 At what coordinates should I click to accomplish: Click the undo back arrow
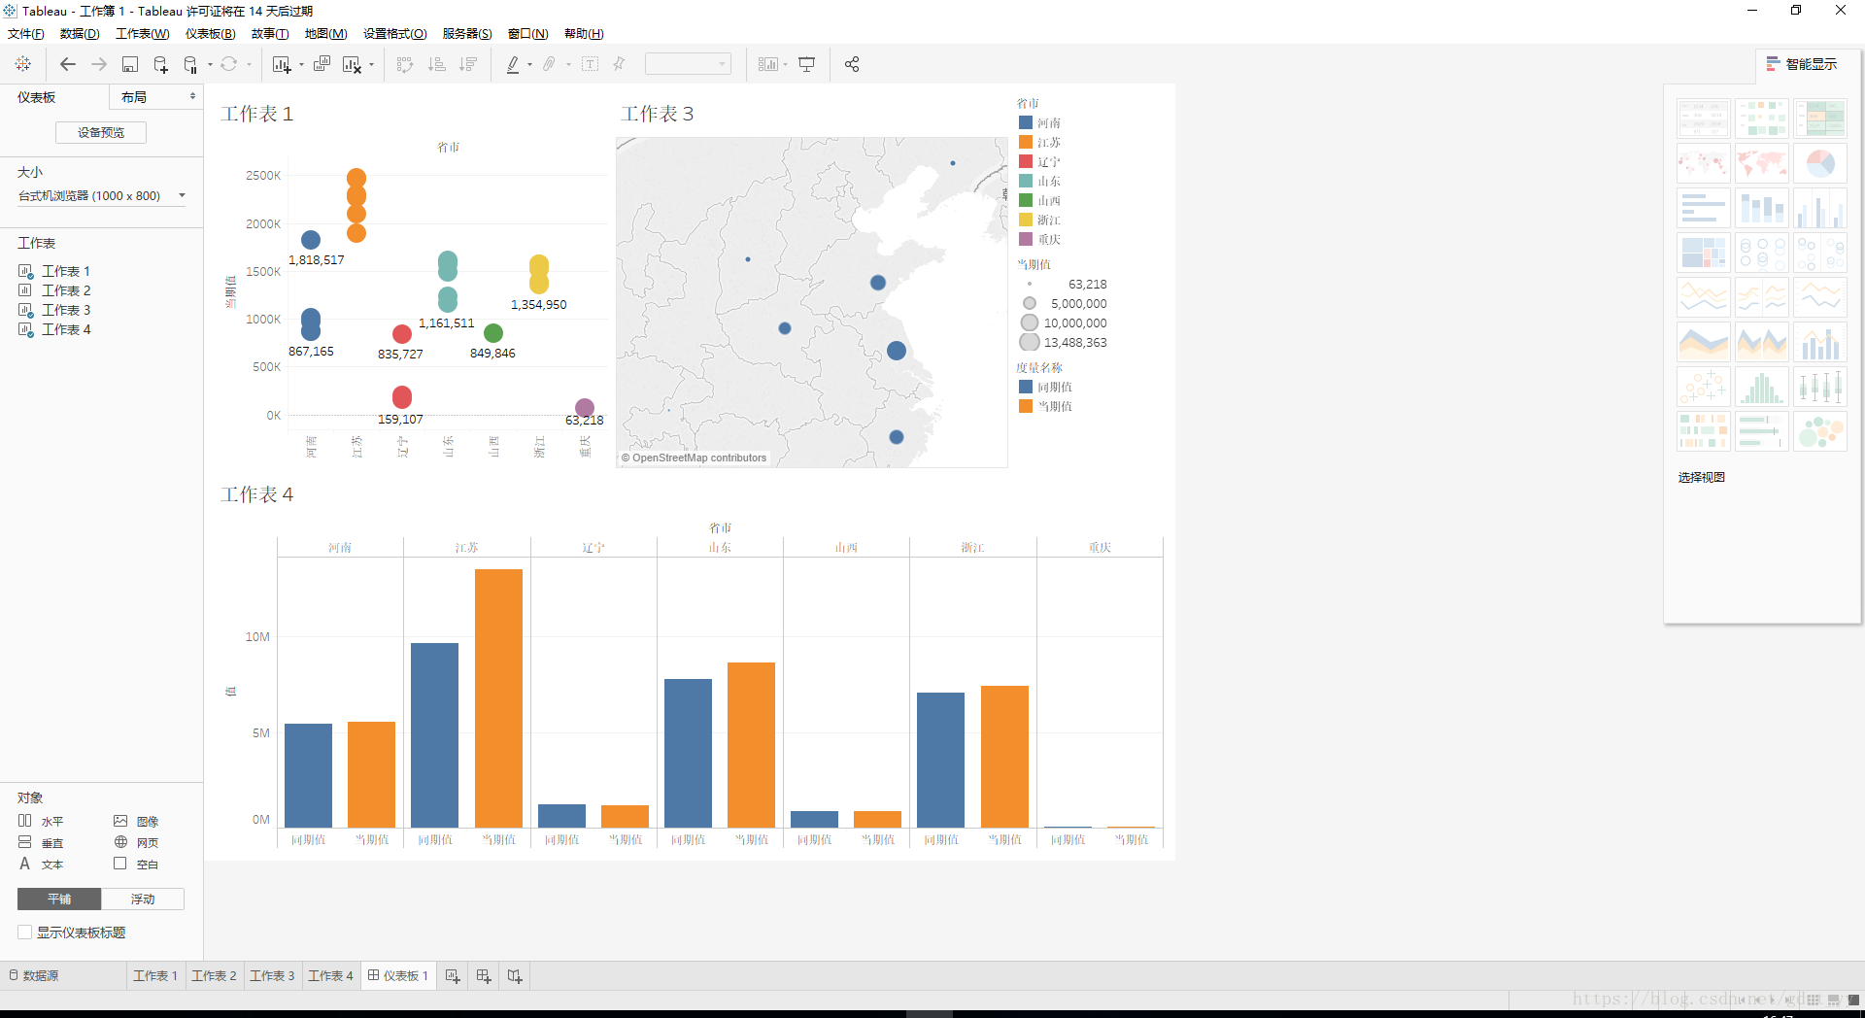pos(68,64)
